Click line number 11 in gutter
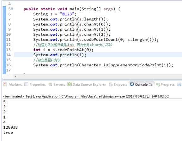Image resolution: width=182 pixels, height=141 pixels. (8, 40)
